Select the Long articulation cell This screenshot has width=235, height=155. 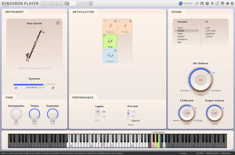tap(110, 41)
